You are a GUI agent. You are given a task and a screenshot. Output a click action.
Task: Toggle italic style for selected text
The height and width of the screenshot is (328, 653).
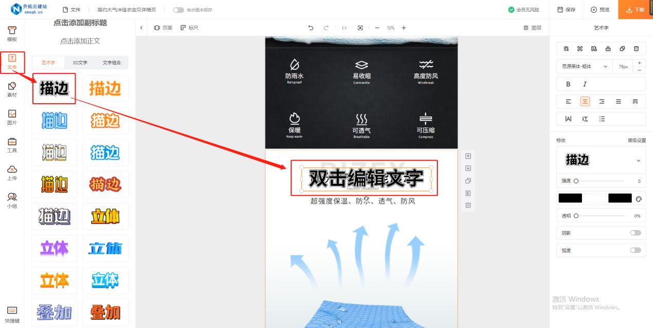[x=586, y=84]
